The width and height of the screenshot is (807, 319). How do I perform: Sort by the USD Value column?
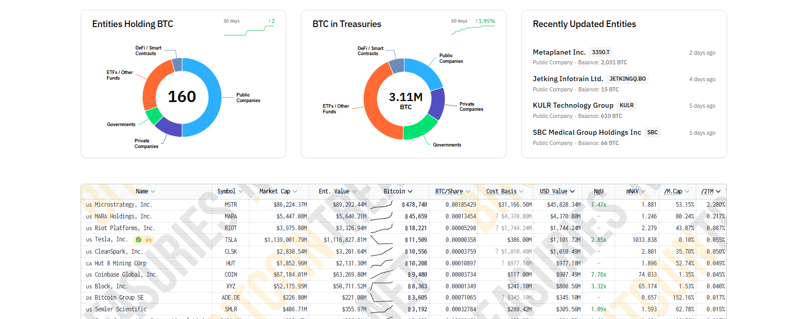(557, 191)
